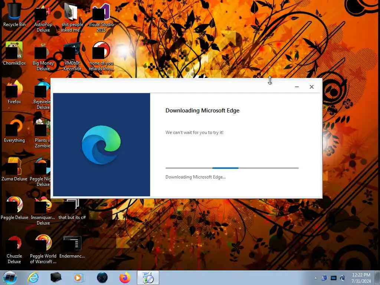Launch Firefox from the taskbar
This screenshot has height=285, width=380.
125,278
